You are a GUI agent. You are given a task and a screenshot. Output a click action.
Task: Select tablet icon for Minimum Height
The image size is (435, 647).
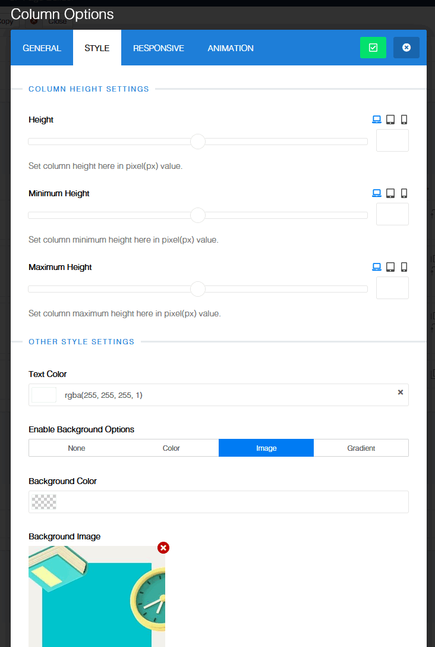tap(390, 193)
